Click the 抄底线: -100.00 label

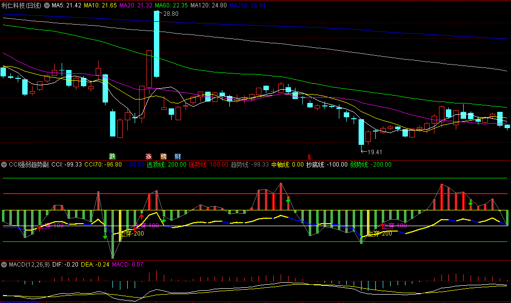tap(327, 165)
